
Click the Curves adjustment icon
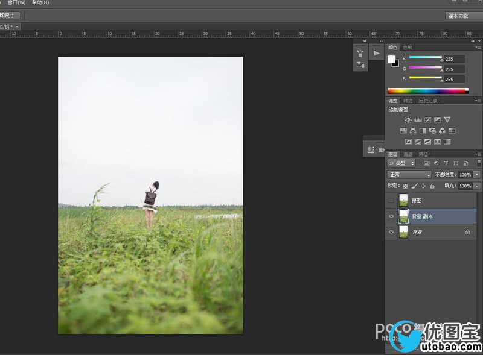click(427, 120)
